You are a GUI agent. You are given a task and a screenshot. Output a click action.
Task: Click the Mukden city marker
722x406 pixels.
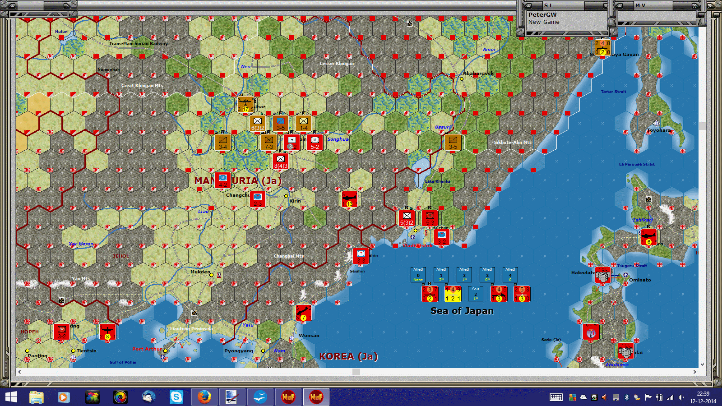click(211, 275)
